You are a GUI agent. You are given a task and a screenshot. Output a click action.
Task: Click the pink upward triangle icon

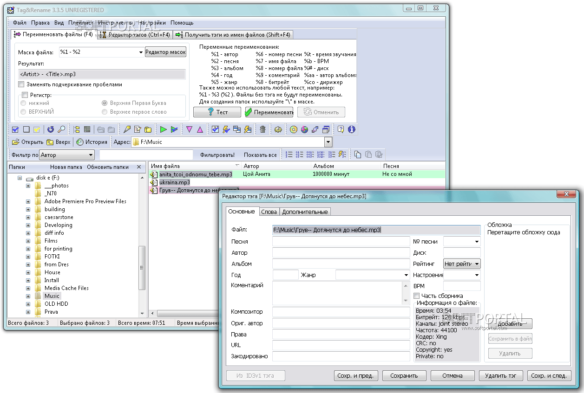[200, 129]
